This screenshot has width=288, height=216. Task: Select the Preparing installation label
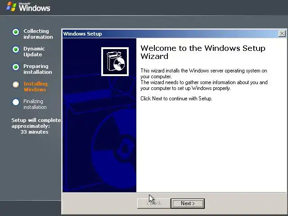[x=38, y=69]
